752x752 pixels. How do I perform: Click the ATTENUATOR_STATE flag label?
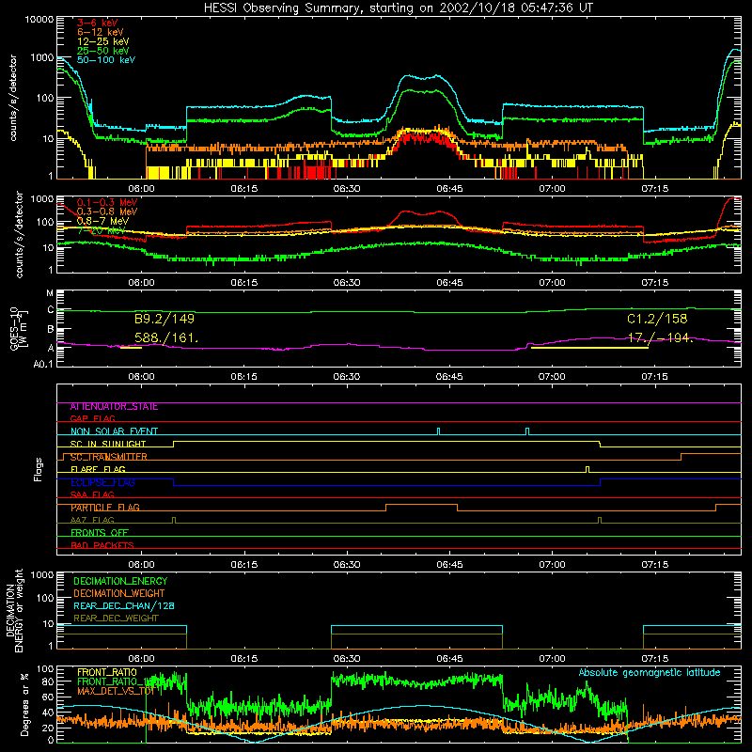point(114,407)
